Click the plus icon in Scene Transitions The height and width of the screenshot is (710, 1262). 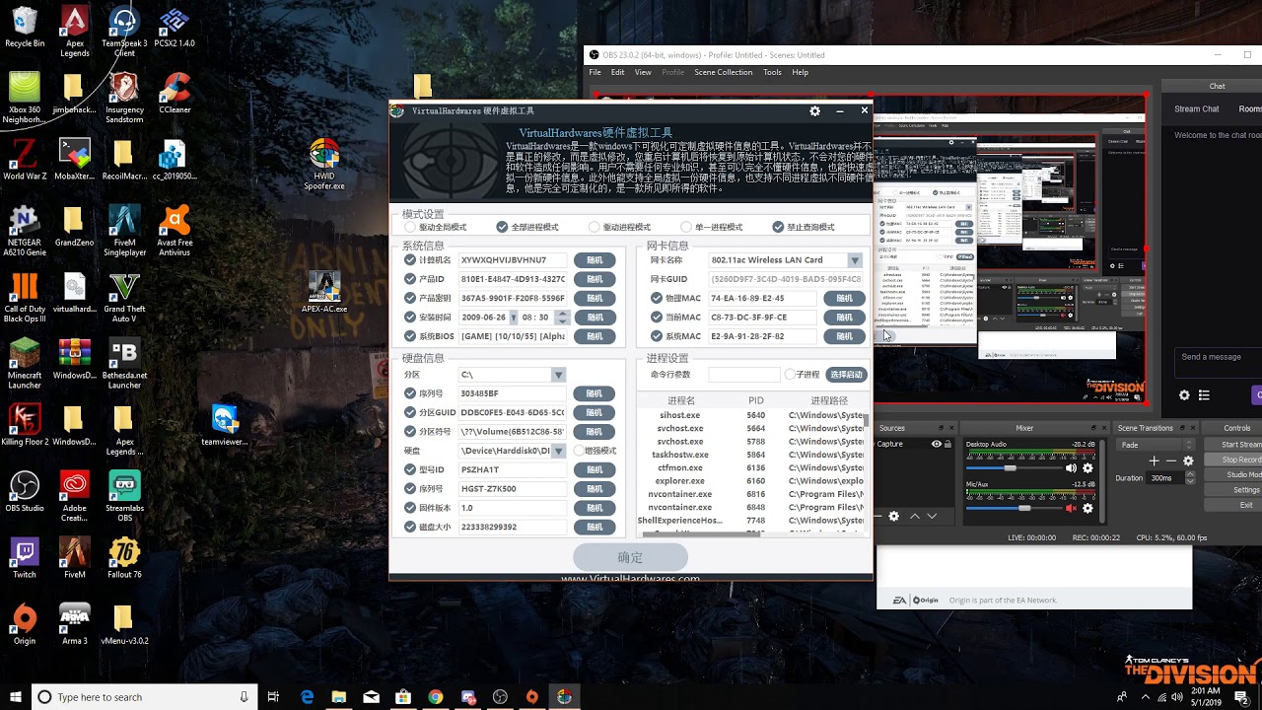[1154, 461]
